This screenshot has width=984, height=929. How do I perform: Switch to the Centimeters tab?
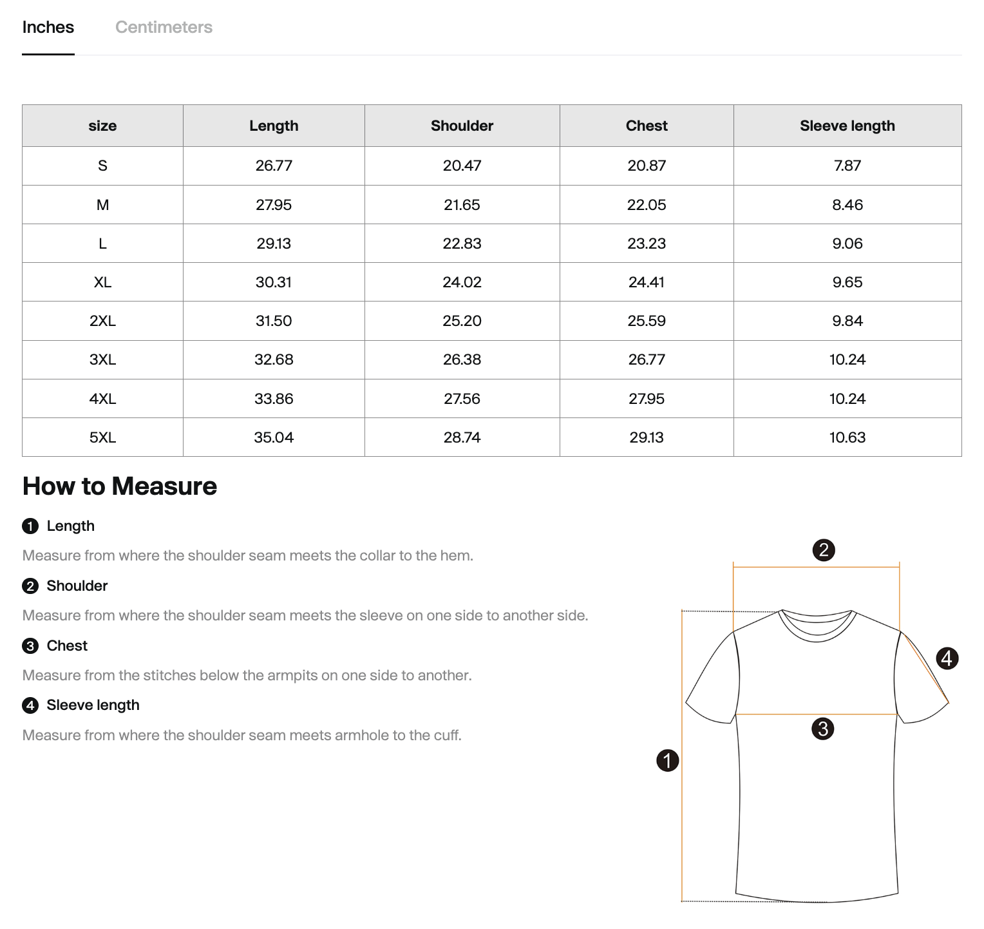[x=164, y=27]
